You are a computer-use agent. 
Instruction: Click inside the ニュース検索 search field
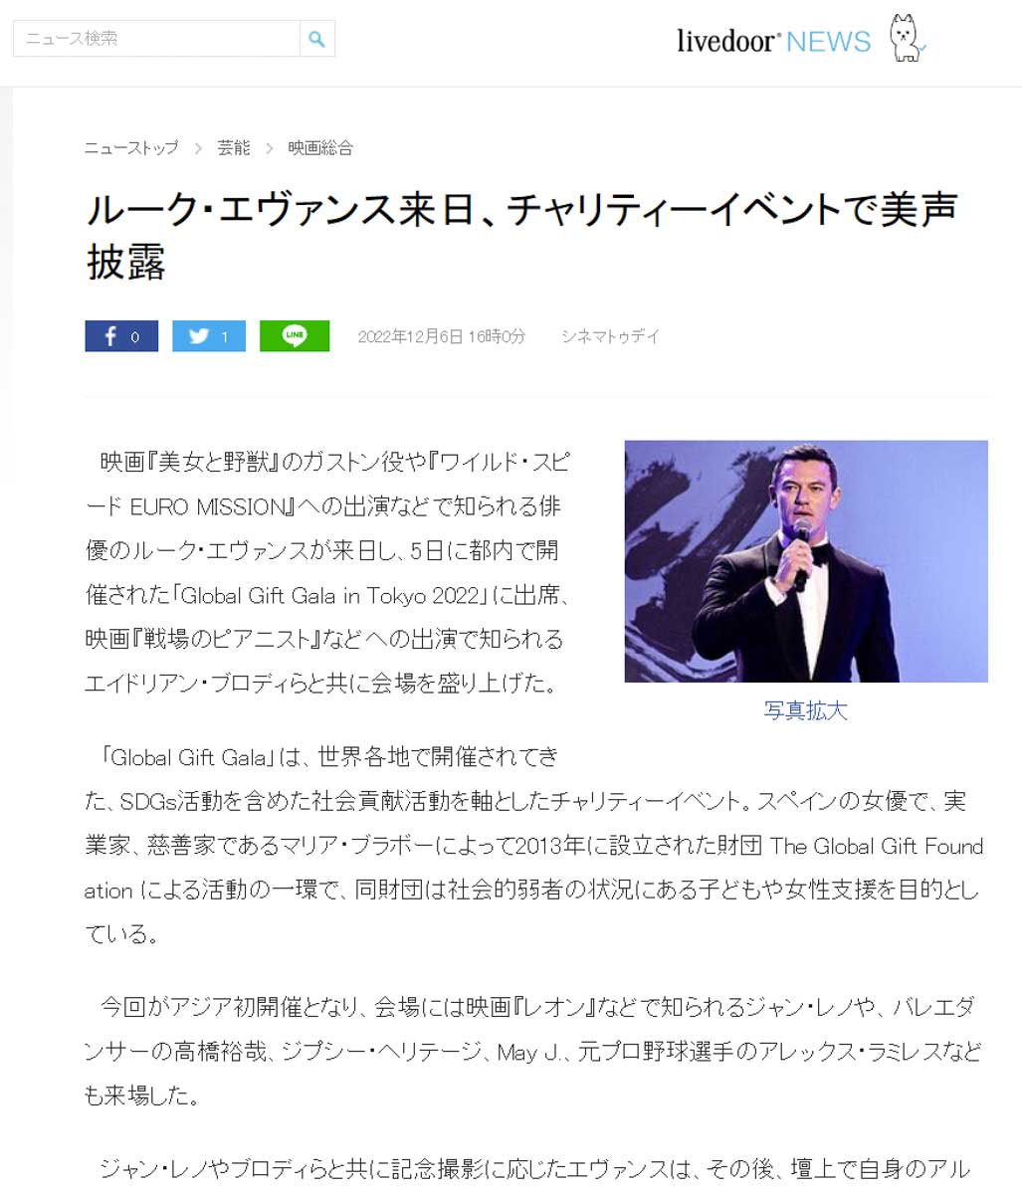(156, 39)
